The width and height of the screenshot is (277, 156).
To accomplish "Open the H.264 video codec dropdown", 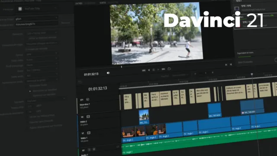I will tap(42, 59).
